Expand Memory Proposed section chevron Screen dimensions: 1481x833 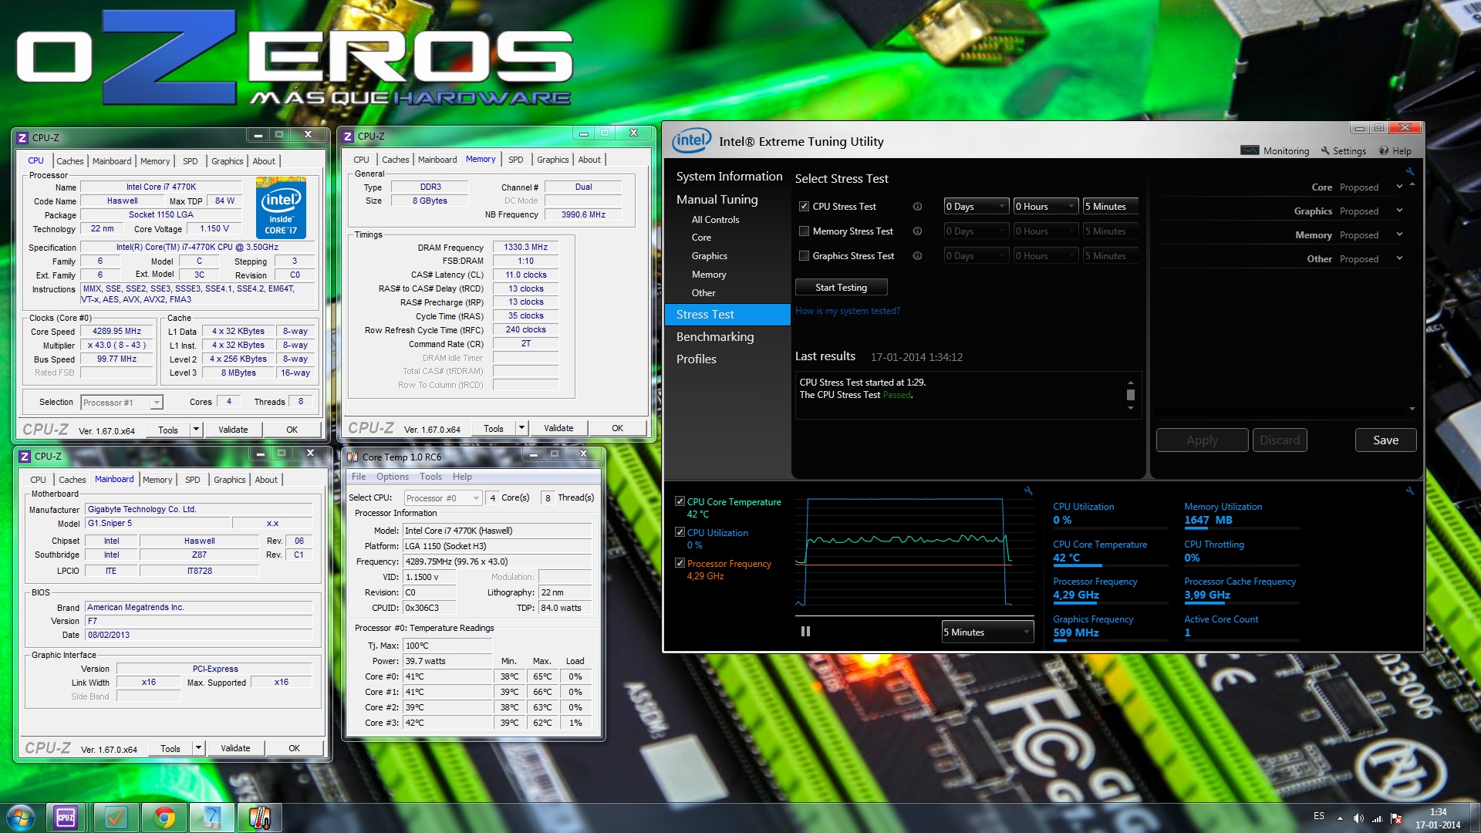(1399, 234)
